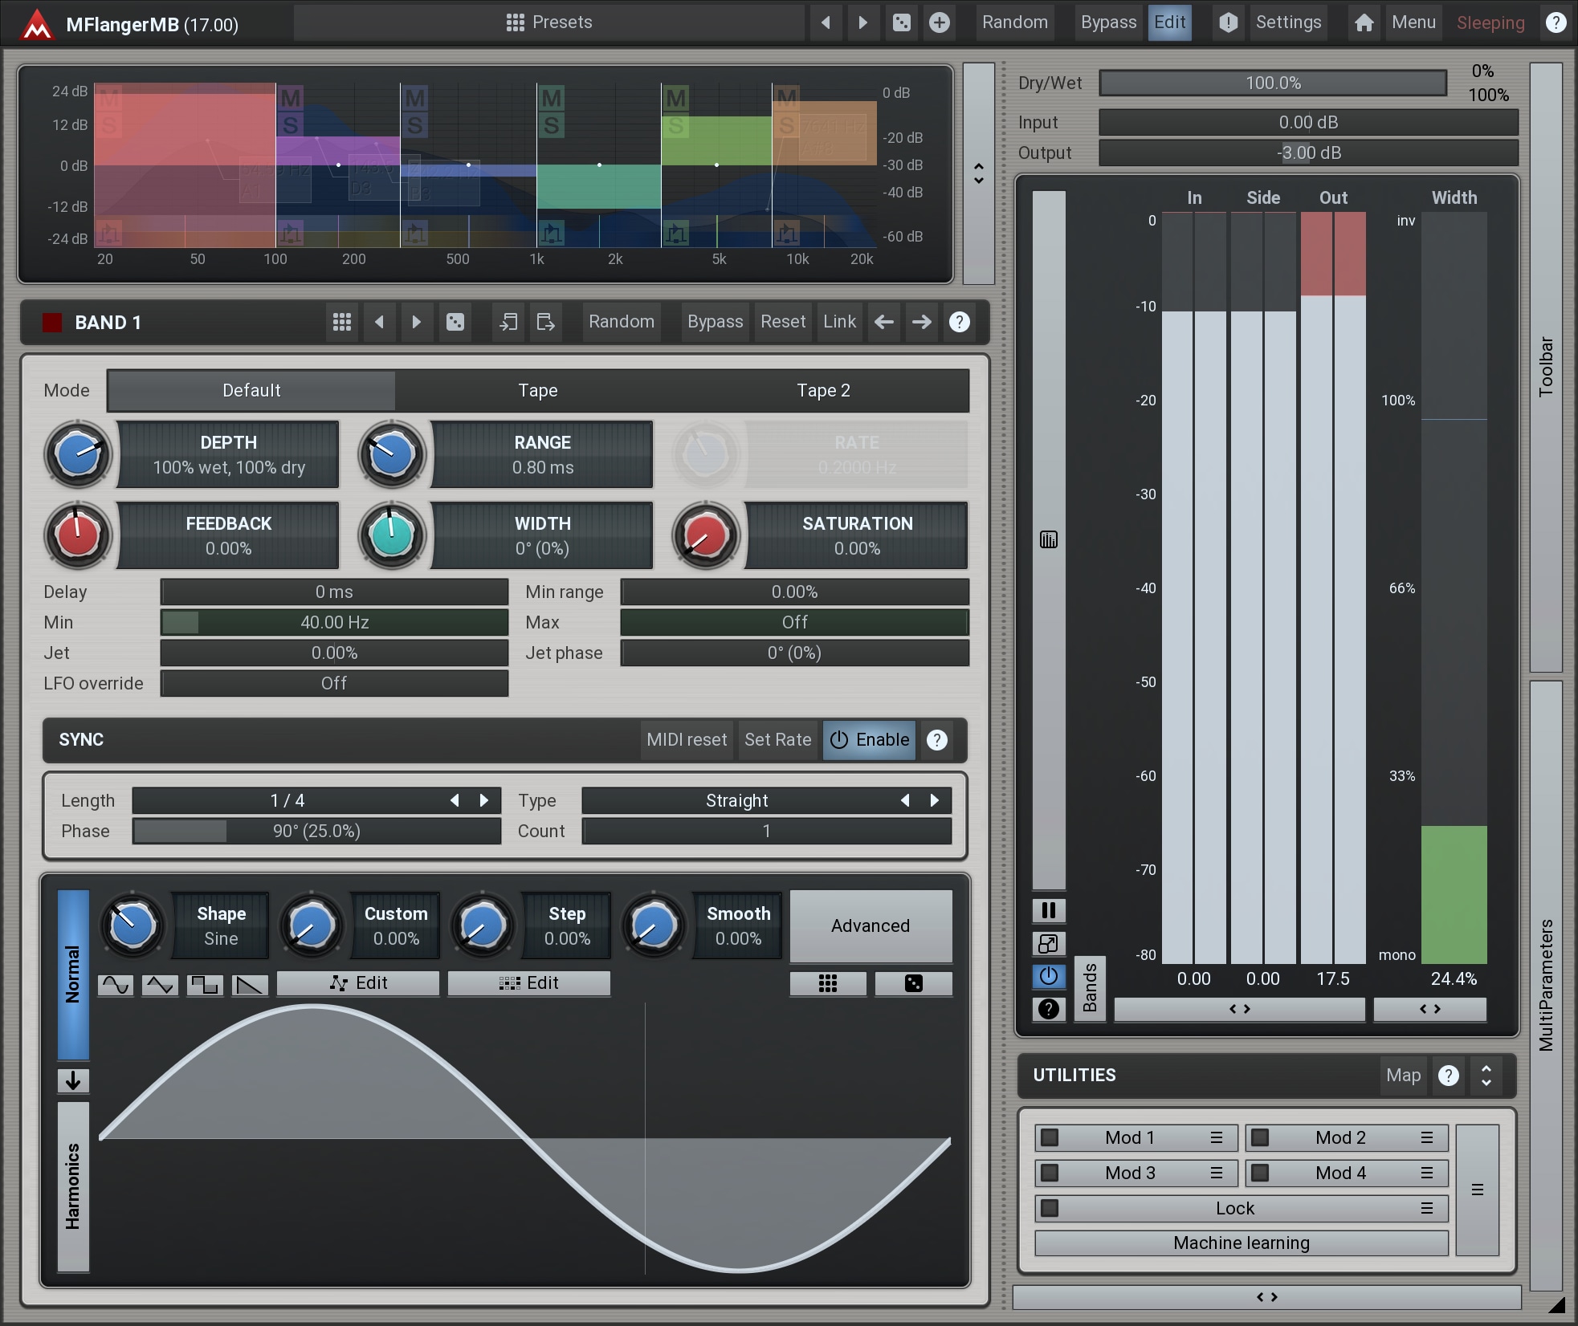The width and height of the screenshot is (1578, 1326).
Task: Select the square wave shape icon
Action: tap(205, 984)
